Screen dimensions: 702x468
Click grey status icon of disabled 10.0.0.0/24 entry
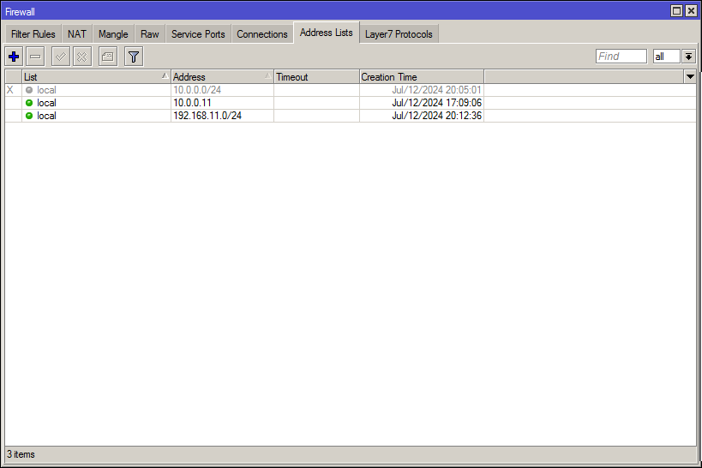(x=29, y=90)
